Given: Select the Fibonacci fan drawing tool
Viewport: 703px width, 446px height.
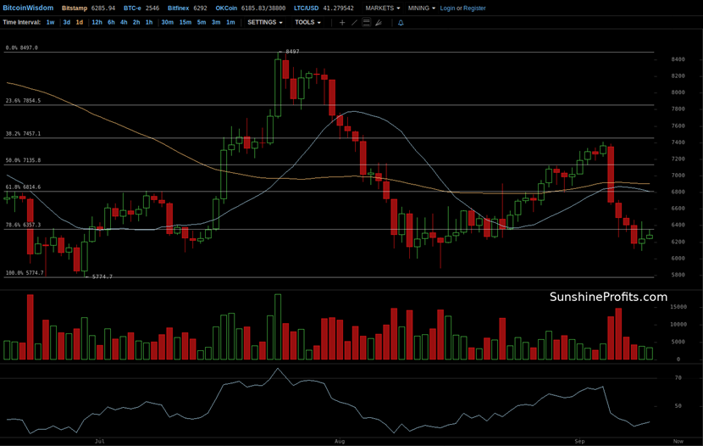Looking at the screenshot, I should [378, 23].
